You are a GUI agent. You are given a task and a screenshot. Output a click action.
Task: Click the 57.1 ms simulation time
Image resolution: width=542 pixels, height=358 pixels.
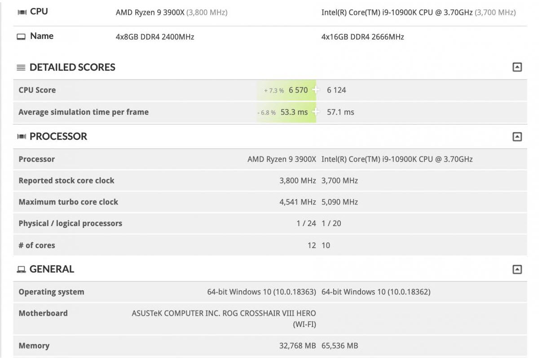coord(340,112)
